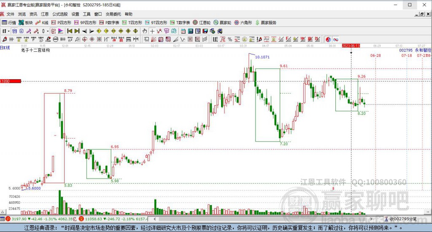Open the 窗口 menu
The image size is (432, 232).
98,14
